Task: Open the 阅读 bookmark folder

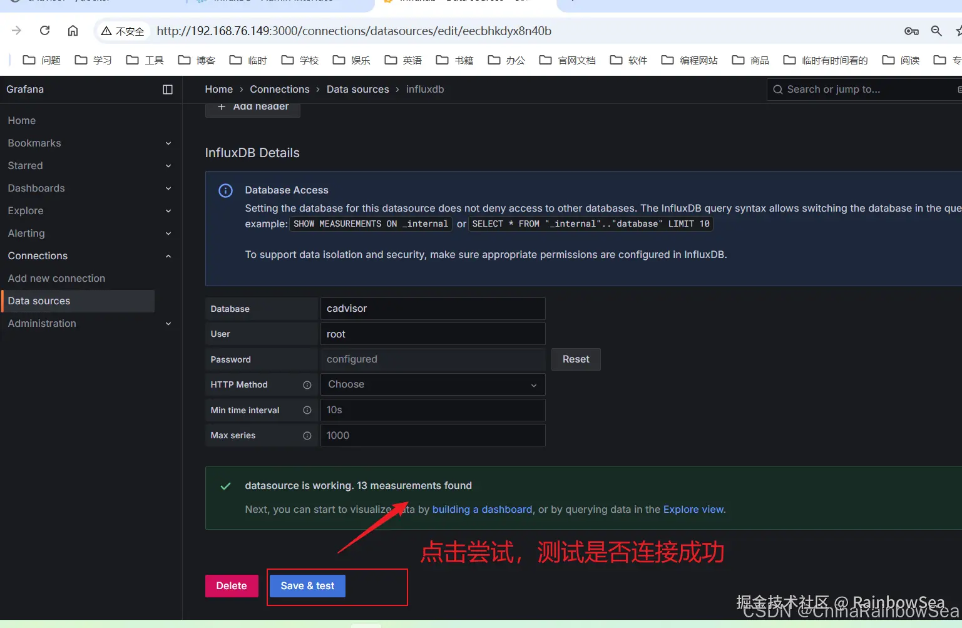Action: click(901, 60)
